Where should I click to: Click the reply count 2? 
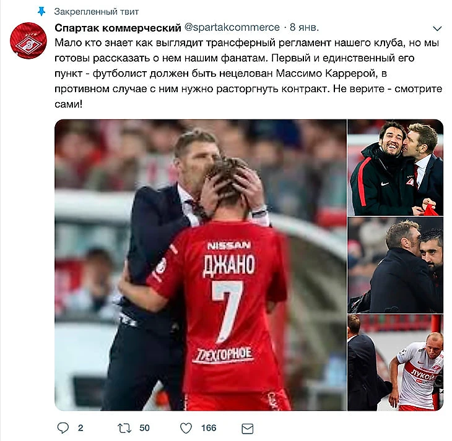point(80,428)
